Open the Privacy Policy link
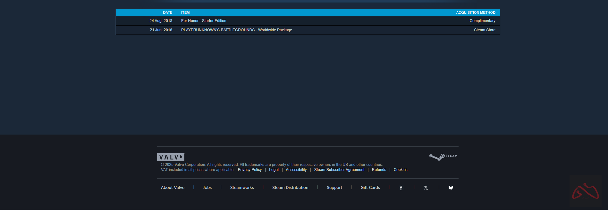Image resolution: width=608 pixels, height=210 pixels. click(x=249, y=170)
